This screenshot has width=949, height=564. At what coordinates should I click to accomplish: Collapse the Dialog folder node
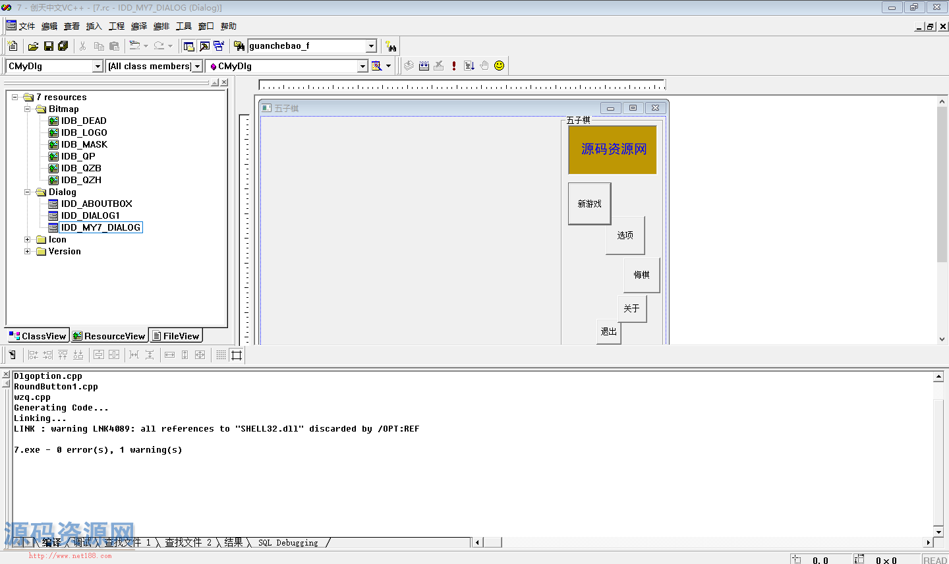click(28, 192)
